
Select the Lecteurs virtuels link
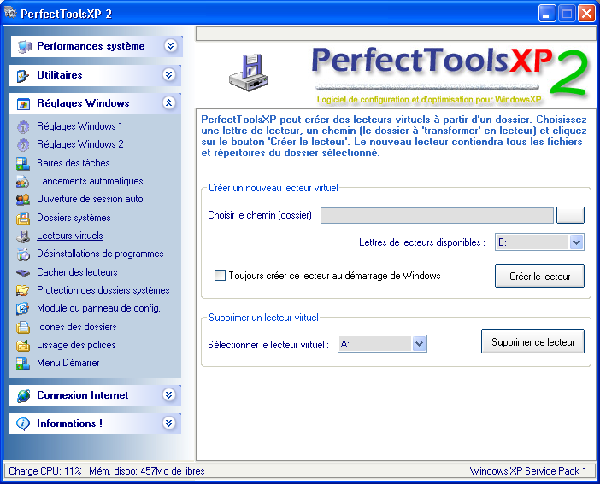pos(69,236)
